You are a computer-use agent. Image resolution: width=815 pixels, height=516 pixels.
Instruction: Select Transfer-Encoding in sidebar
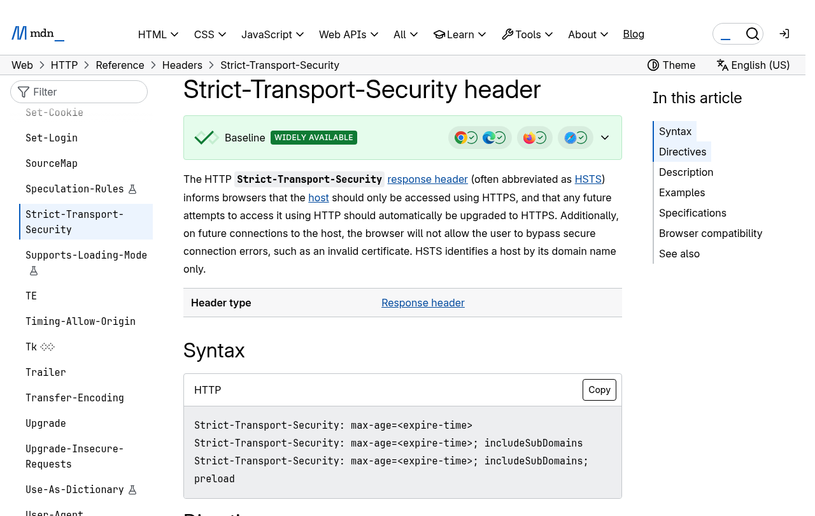pos(74,398)
